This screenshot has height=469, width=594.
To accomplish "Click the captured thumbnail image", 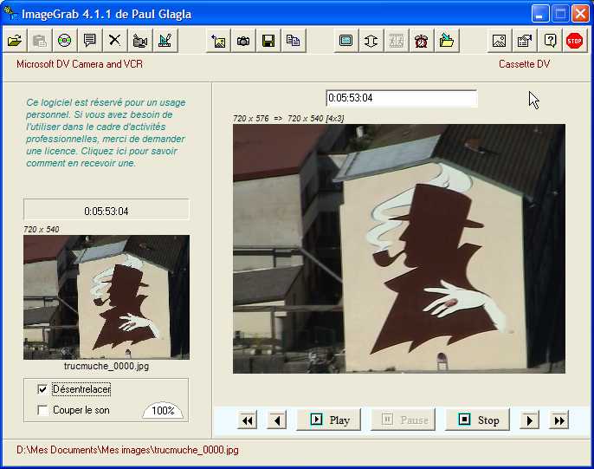I will 107,297.
